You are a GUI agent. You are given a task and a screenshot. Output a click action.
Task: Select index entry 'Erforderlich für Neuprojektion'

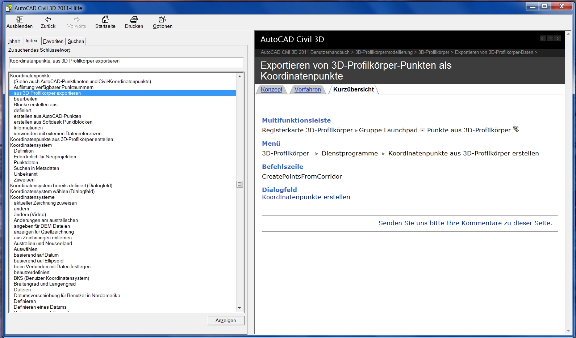45,157
